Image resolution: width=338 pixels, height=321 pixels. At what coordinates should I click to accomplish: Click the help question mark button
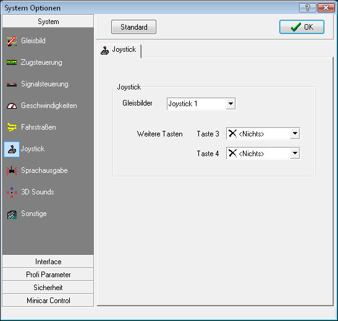[x=308, y=8]
